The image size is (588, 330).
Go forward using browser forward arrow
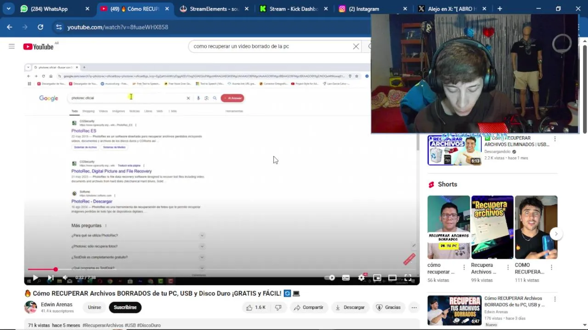25,27
